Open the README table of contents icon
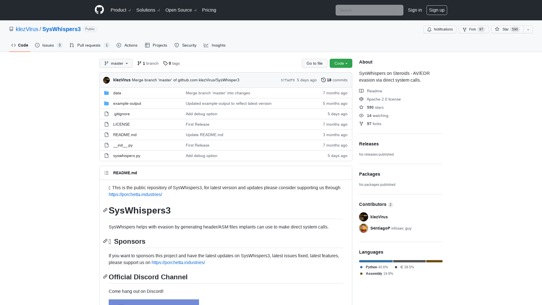Screen dimensions: 542x305 (x=106, y=173)
